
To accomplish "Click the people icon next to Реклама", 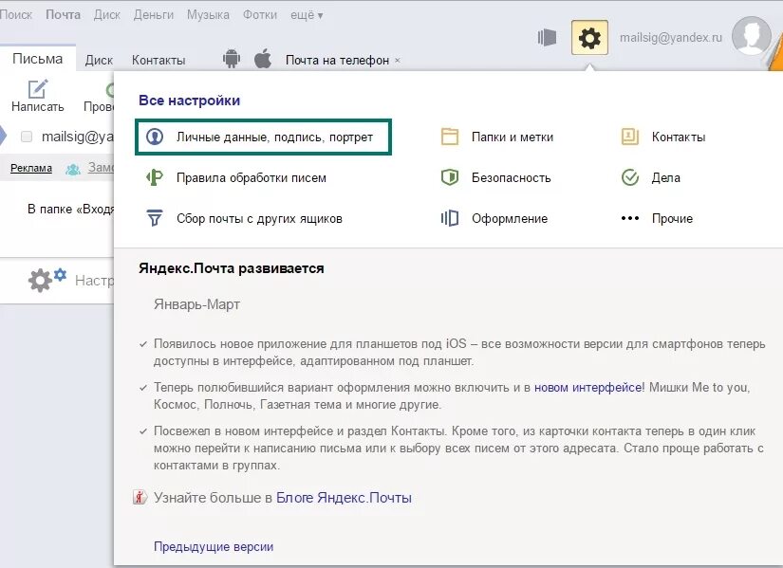I will coord(73,170).
